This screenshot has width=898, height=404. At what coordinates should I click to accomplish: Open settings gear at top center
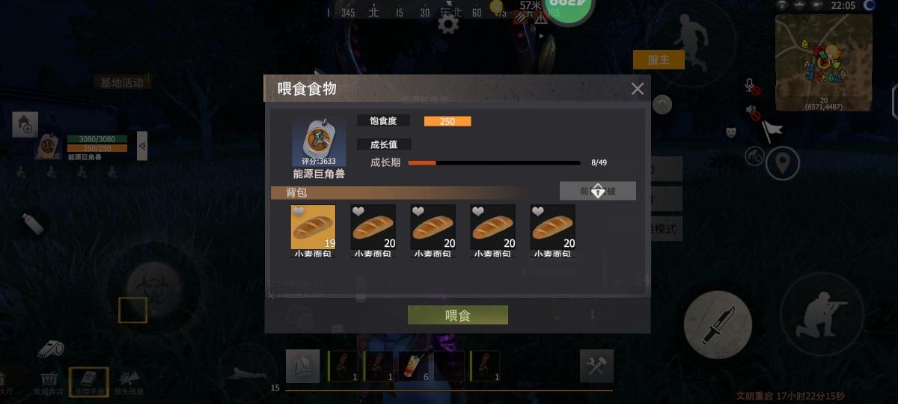tap(448, 24)
